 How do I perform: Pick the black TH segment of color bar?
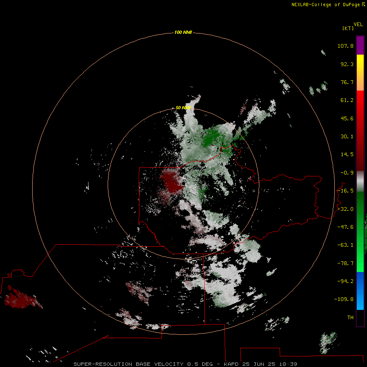(x=360, y=318)
